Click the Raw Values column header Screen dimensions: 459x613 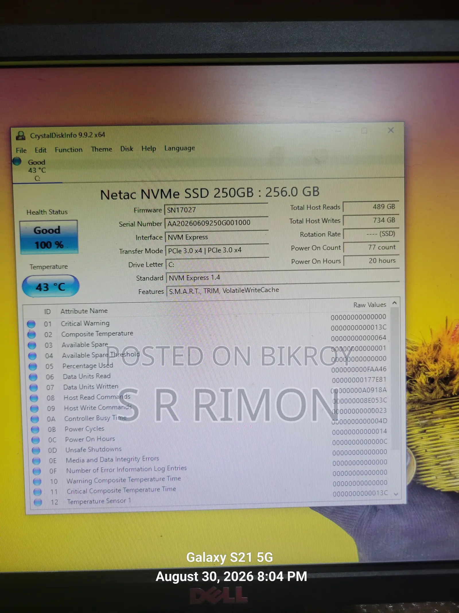(x=370, y=305)
